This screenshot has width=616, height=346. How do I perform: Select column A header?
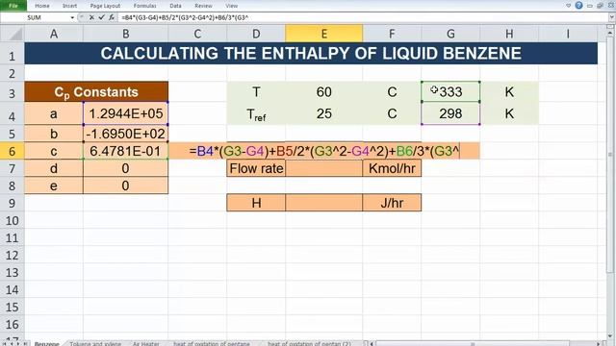54,34
